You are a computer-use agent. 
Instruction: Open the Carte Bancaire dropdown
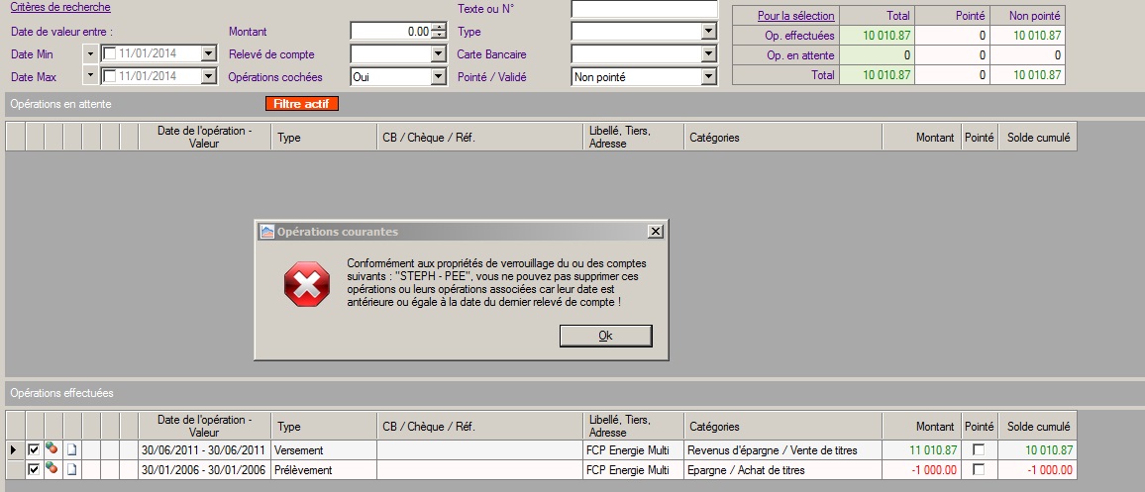(x=708, y=54)
